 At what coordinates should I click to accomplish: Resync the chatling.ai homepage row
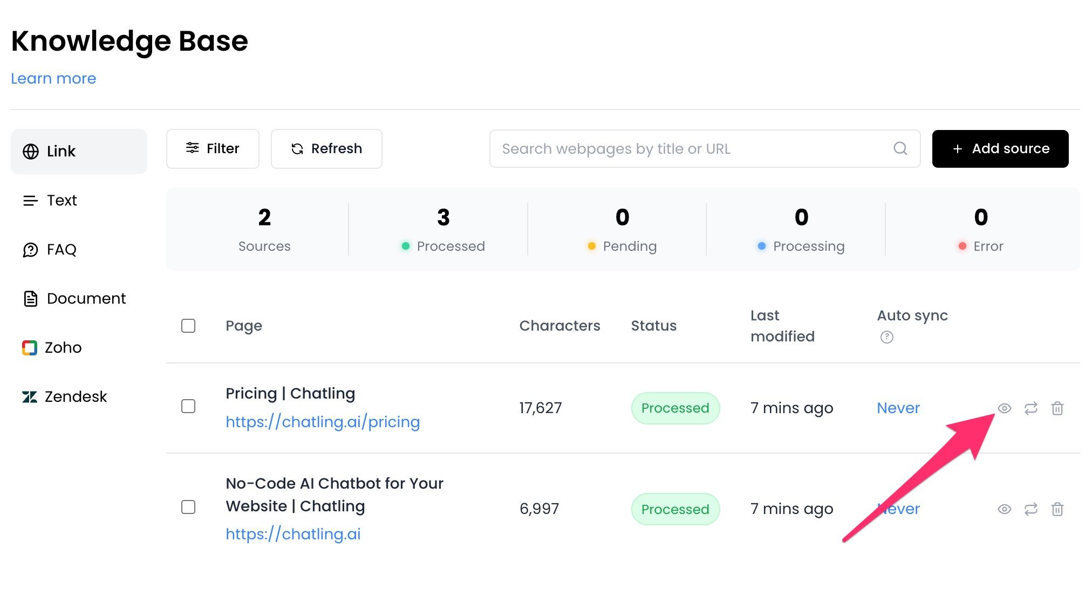coord(1030,509)
